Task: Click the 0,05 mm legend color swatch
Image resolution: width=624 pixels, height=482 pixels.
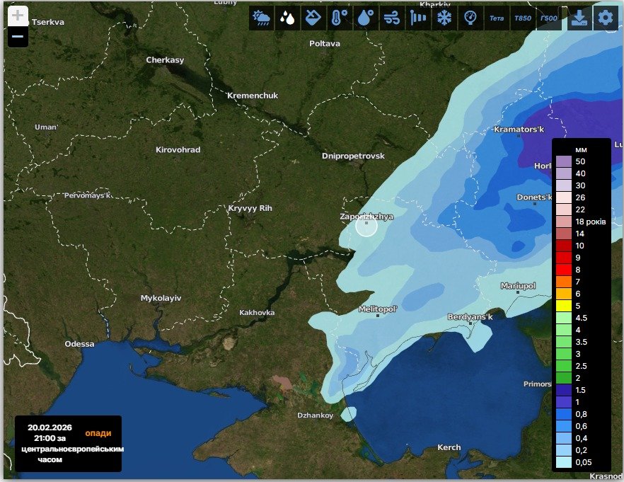Action: [564, 462]
